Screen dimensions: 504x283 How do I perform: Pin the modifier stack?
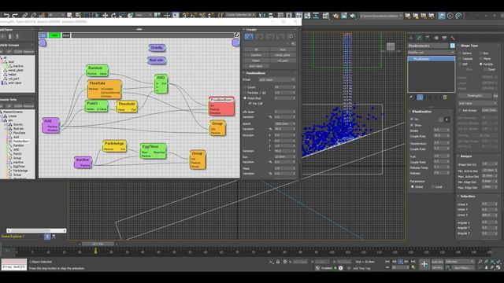point(411,97)
